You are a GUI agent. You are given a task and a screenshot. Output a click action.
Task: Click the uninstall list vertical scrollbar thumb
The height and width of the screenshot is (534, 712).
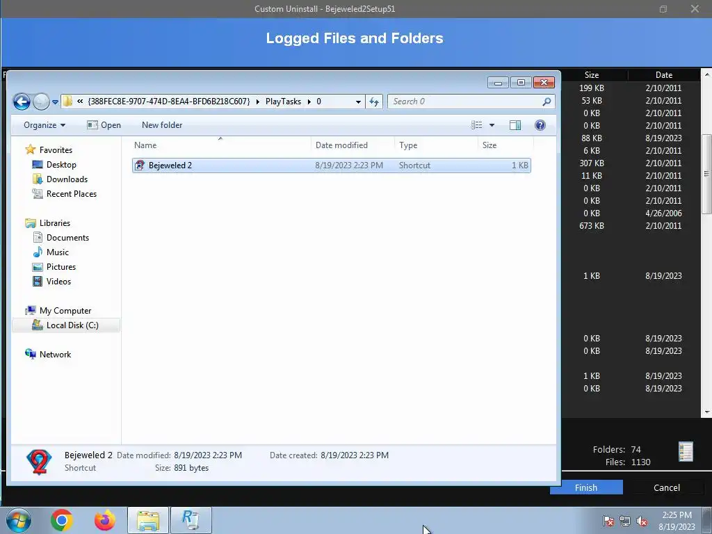coord(706,173)
